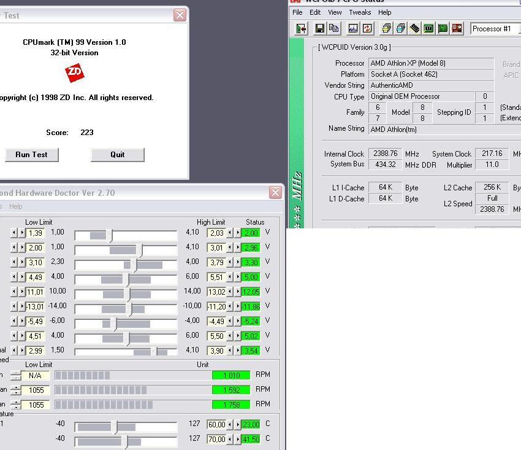Screen dimensions: 521x450
Task: Decrease the 2,03 high limit with left arrow
Action: pyautogui.click(x=230, y=233)
